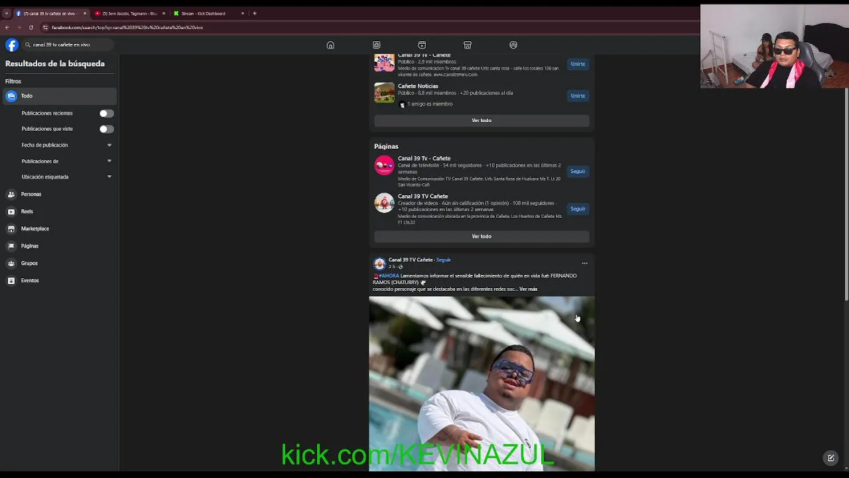Open the Facebook logo home link
Viewport: 849px width, 478px height.
12,44
